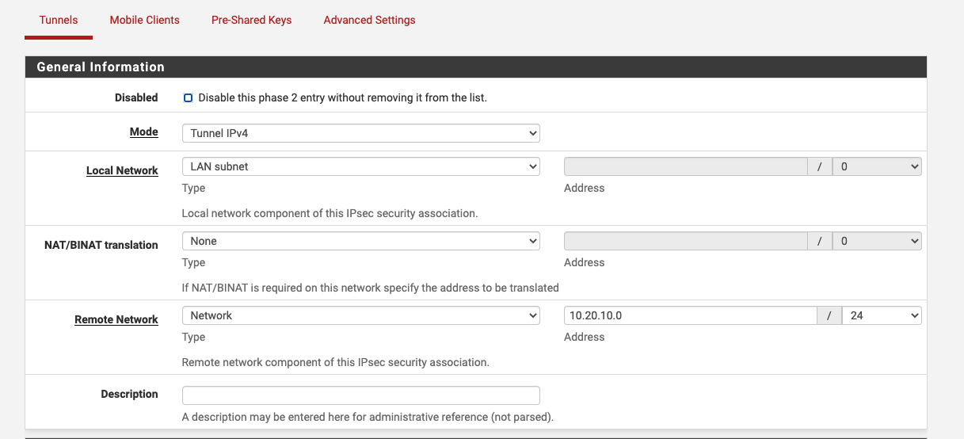Click the NAT/BINAT translation label

click(x=101, y=245)
